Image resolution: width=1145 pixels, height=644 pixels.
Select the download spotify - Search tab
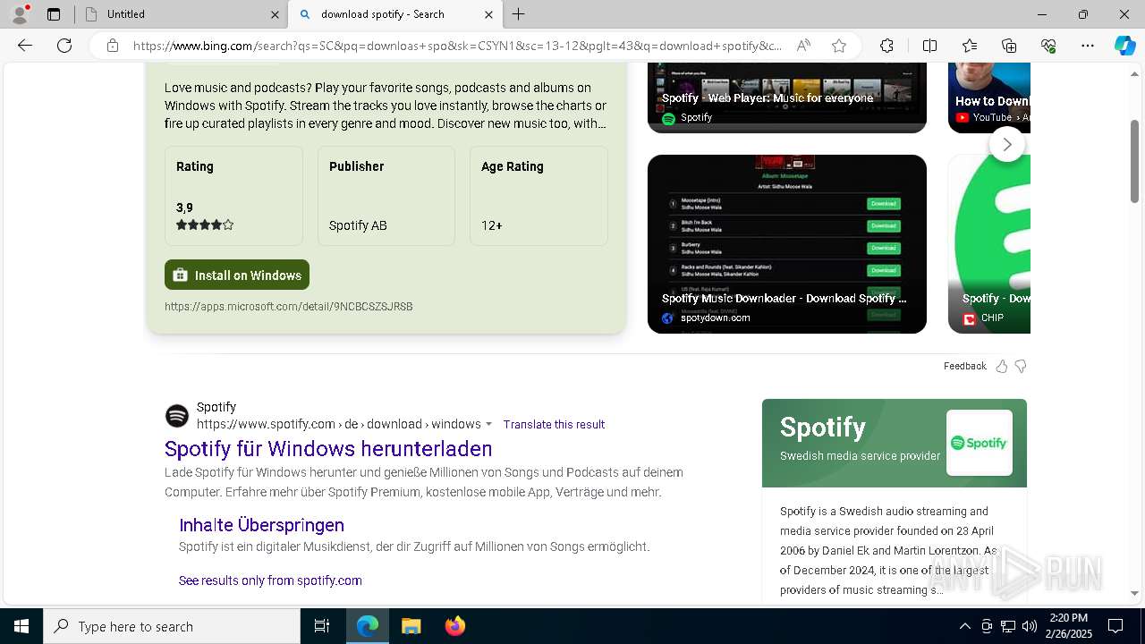[394, 14]
